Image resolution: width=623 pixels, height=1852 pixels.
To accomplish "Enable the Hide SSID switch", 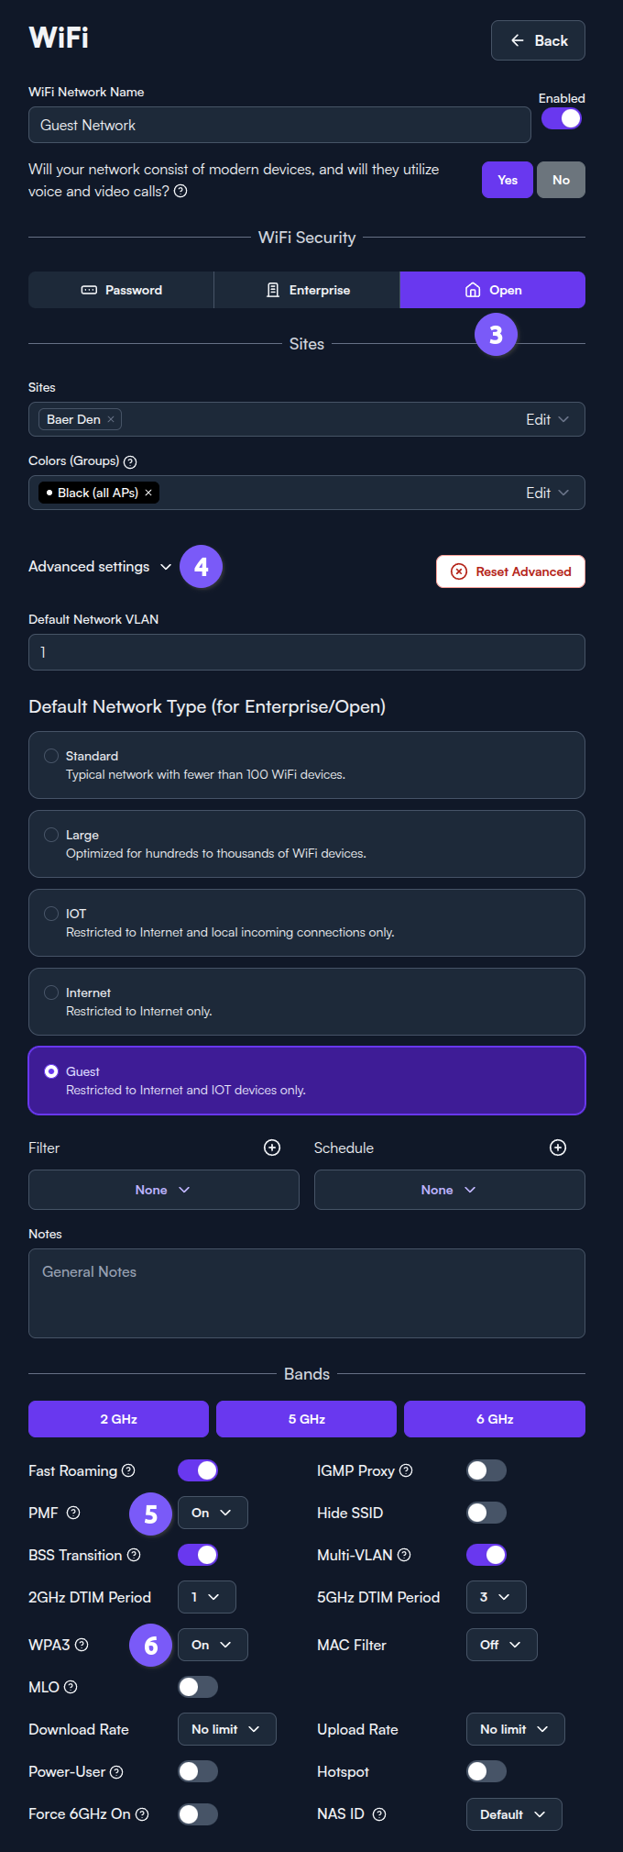I will tap(486, 1513).
